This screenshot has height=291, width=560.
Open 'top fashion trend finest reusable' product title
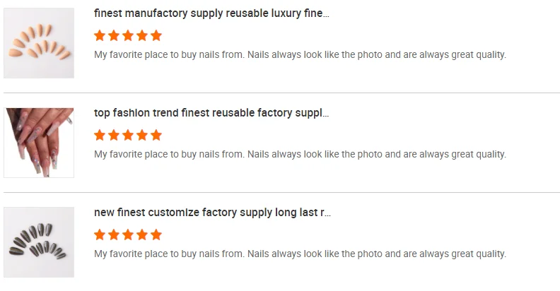(211, 113)
